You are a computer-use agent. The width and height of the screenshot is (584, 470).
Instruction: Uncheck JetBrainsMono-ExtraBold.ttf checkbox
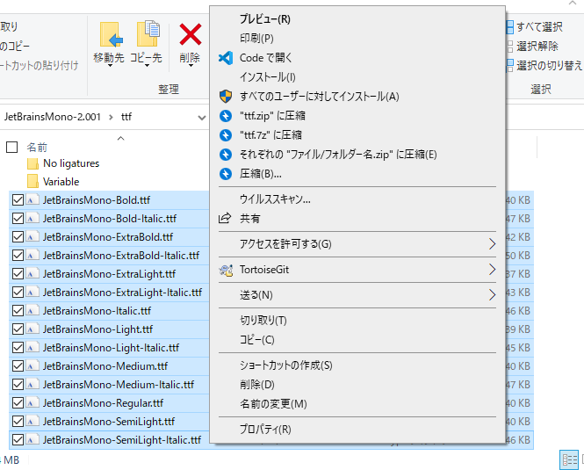pos(18,237)
